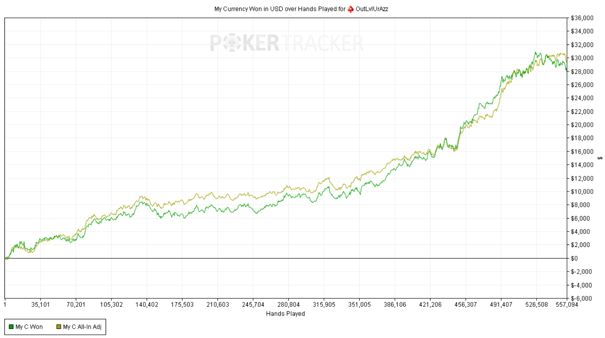Click the "My C Won" legend label
Image resolution: width=605 pixels, height=338 pixels.
(x=29, y=327)
